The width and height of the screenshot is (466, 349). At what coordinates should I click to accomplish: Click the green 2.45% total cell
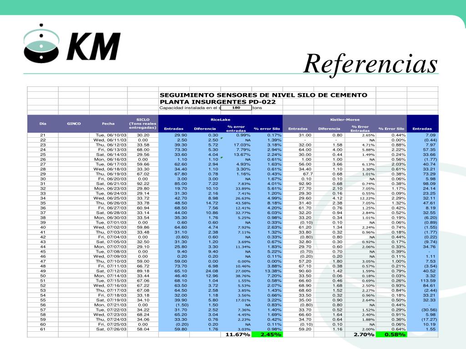pyautogui.click(x=267, y=334)
